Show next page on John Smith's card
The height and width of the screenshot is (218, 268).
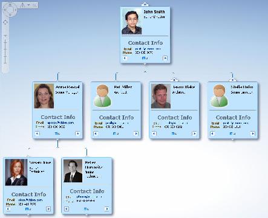[165, 58]
